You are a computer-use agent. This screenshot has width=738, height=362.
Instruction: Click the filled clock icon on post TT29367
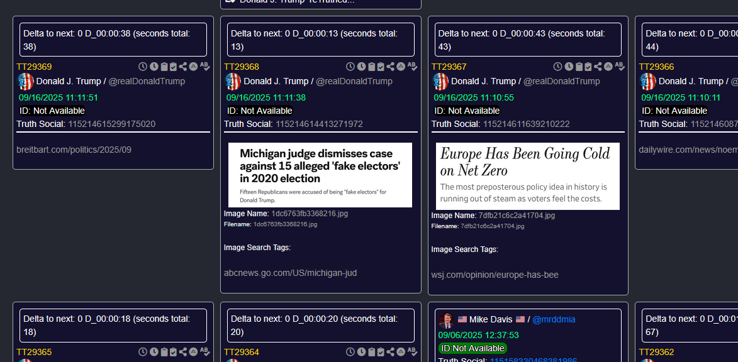tap(569, 67)
